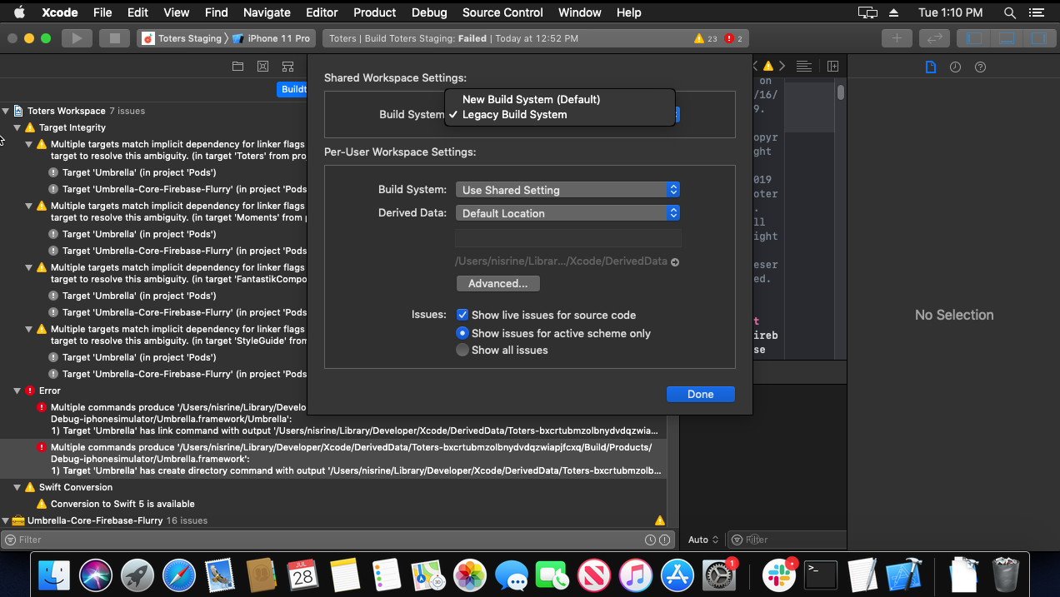Click the warning triangle in editor jump bar
Image resolution: width=1060 pixels, height=597 pixels.
(x=768, y=67)
